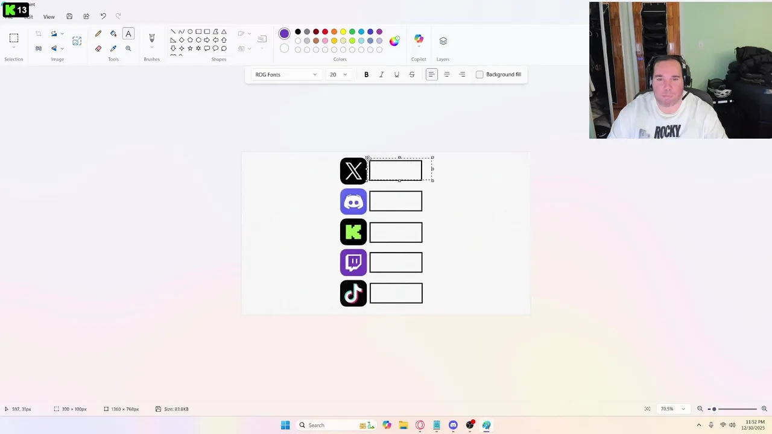Open the Image Creator icon
Viewport: 772px width, 434px height.
pos(77,41)
